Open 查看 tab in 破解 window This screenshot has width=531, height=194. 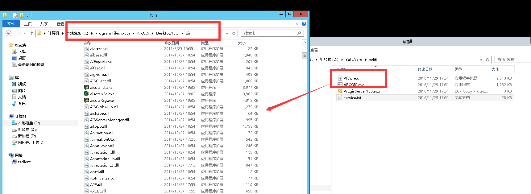click(314, 50)
